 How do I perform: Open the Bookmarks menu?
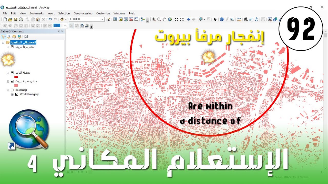point(37,13)
